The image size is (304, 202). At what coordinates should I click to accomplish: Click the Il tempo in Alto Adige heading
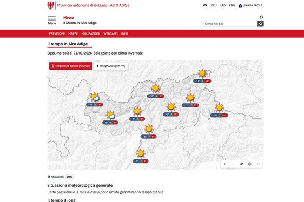68,44
